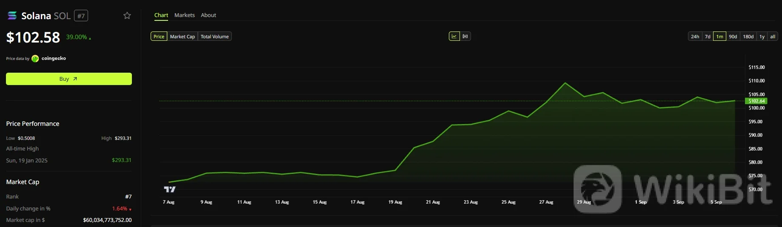
Task: Set chart range to 24h
Action: pyautogui.click(x=695, y=37)
